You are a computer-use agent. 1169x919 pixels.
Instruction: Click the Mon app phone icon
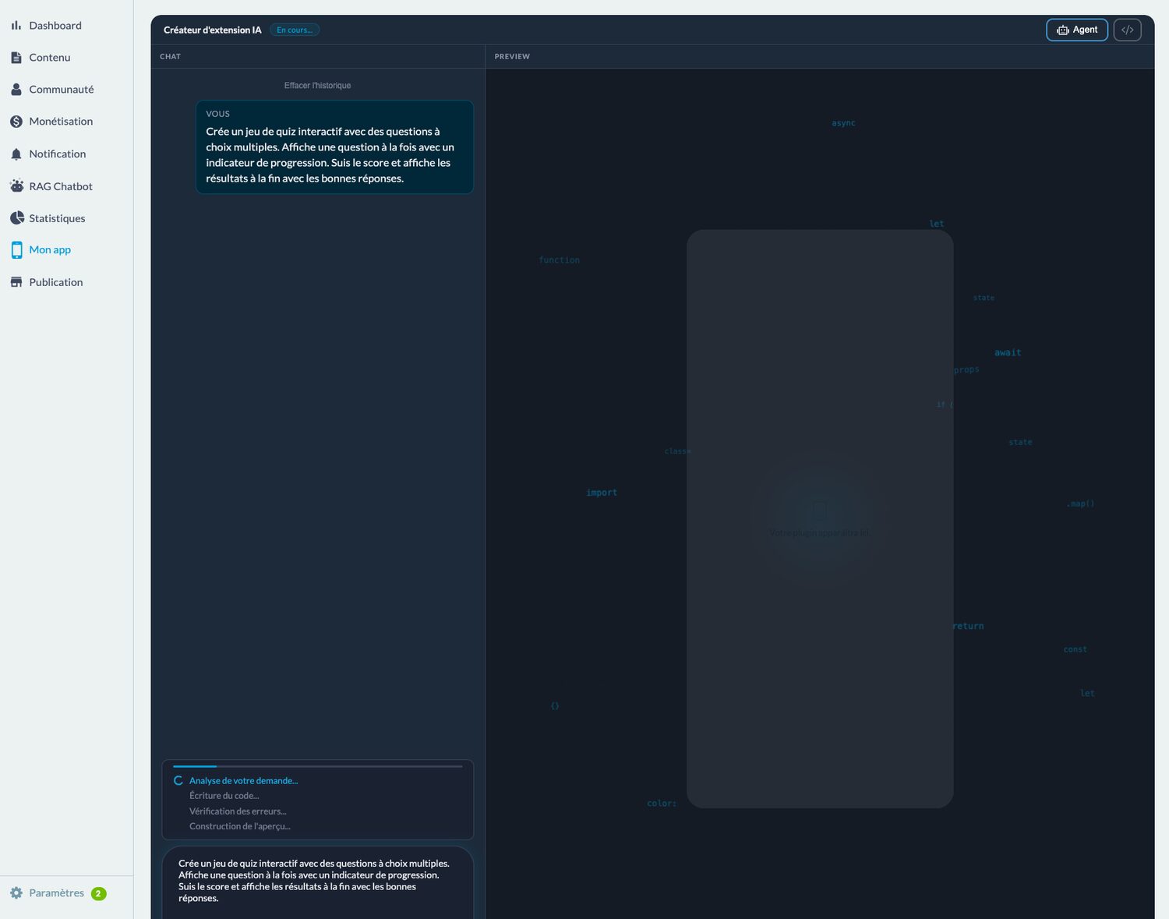[16, 250]
